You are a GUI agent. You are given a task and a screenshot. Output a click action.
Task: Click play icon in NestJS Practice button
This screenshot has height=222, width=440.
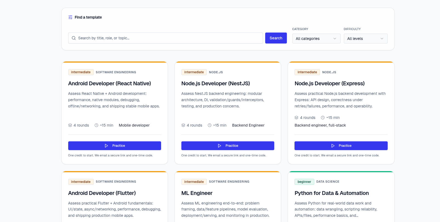[219, 146]
